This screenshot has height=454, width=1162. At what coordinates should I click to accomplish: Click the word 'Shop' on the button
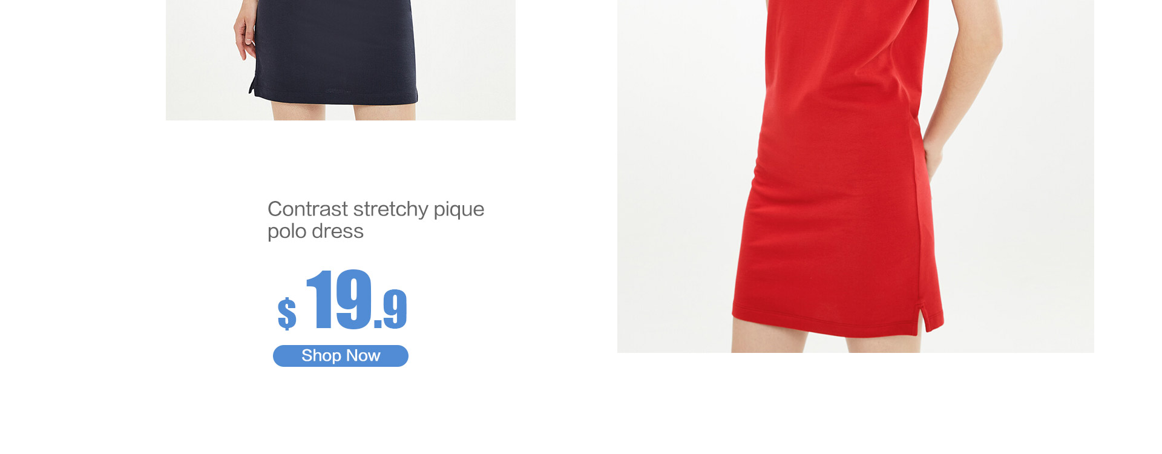click(x=321, y=356)
